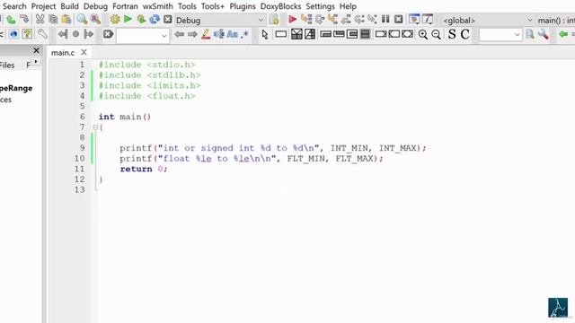Image resolution: width=575 pixels, height=323 pixels.
Task: Go to next bookmark icon
Action: point(89,34)
